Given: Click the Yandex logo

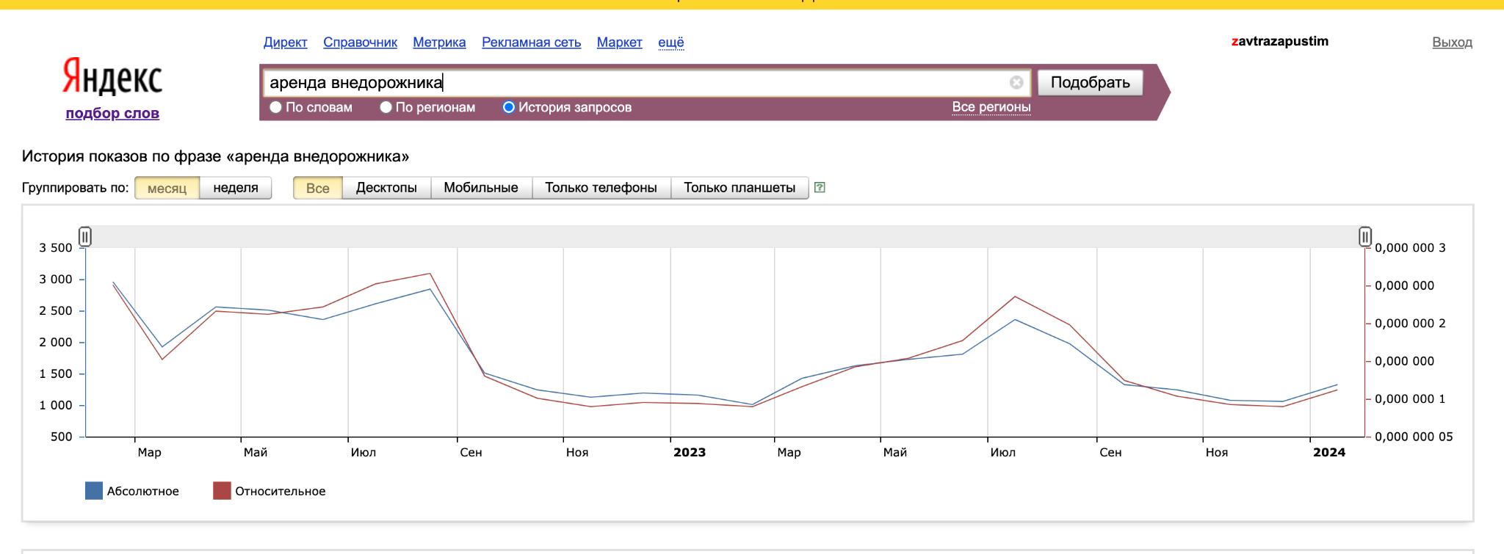Looking at the screenshot, I should [x=112, y=77].
